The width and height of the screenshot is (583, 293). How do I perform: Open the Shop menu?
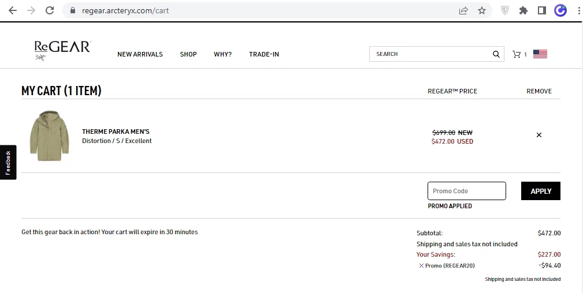188,54
